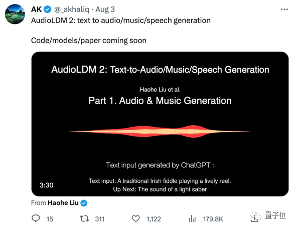This screenshot has height=228, width=295.
Task: Open the Aug 3 tweet timestamp
Action: point(105,10)
